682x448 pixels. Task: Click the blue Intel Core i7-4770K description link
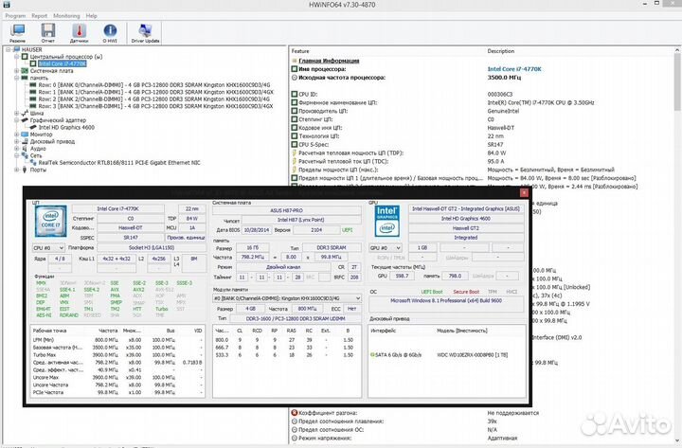tap(514, 69)
